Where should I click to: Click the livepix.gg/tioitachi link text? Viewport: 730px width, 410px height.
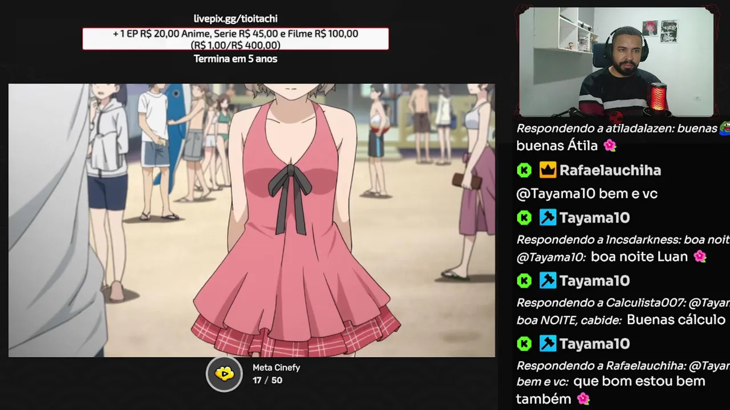click(x=236, y=19)
